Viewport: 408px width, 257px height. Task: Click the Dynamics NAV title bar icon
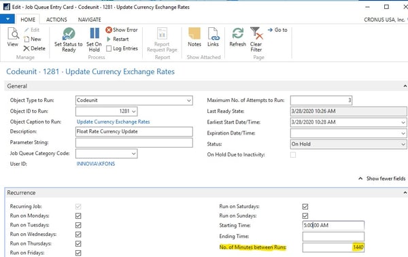[7, 7]
